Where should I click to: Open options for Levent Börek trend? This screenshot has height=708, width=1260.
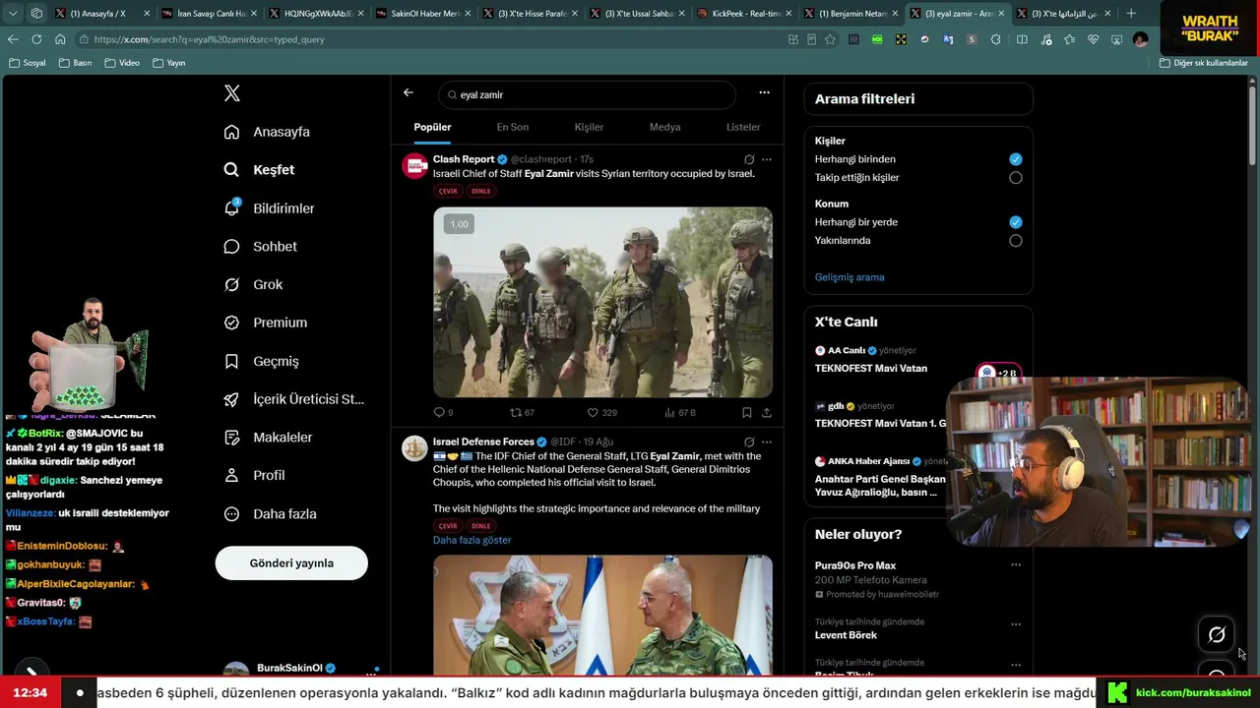[1016, 624]
